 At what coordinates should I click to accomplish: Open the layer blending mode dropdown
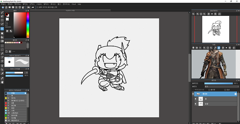(222, 87)
